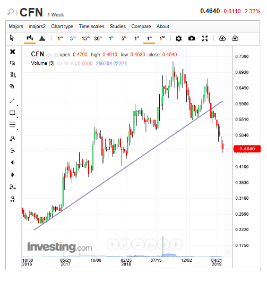Open Volume indicator settings gear

click(x=66, y=63)
